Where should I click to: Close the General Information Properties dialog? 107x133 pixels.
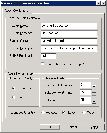point(103,3)
